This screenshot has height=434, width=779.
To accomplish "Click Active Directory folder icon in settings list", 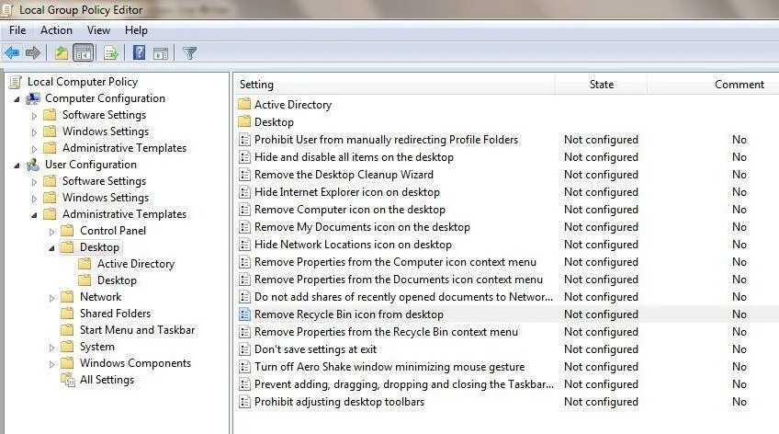I will 244,105.
